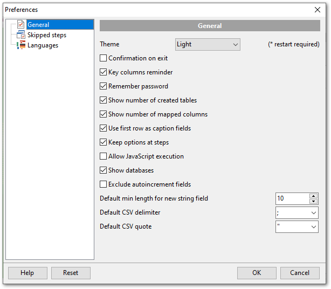The width and height of the screenshot is (331, 289).
Task: Disable Key columns reminder
Action: click(x=104, y=72)
